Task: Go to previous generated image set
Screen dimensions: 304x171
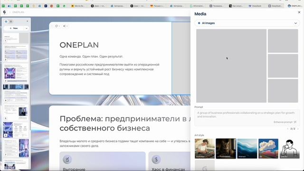Action: tap(287, 129)
